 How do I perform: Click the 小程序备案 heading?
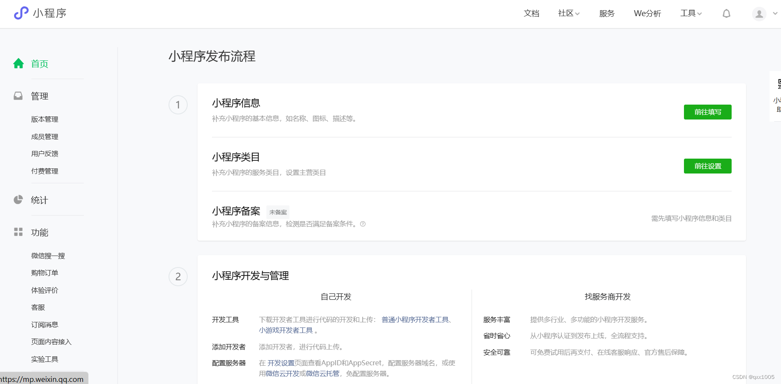tap(236, 211)
